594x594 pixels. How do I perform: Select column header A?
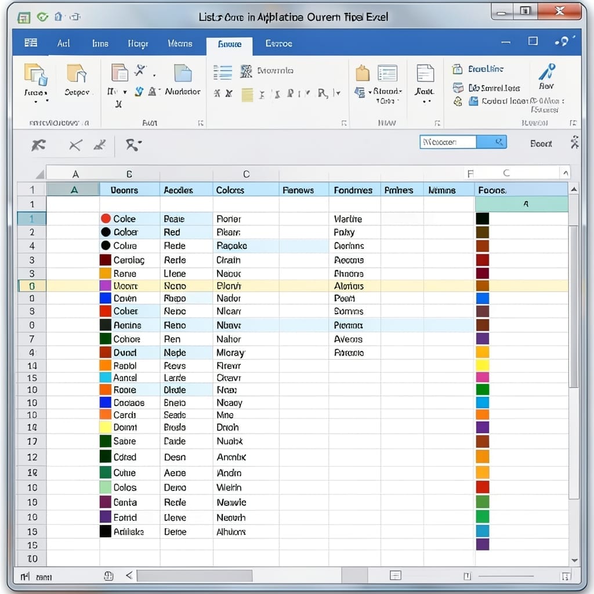(75, 174)
